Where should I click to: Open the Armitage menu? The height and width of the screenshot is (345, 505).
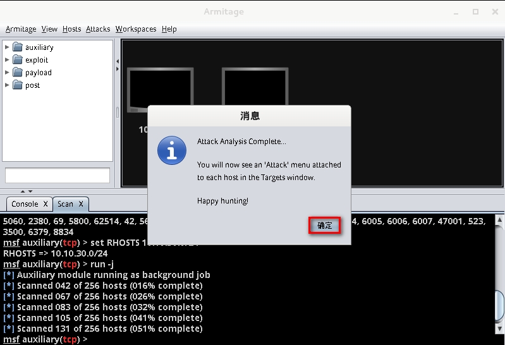pos(21,29)
